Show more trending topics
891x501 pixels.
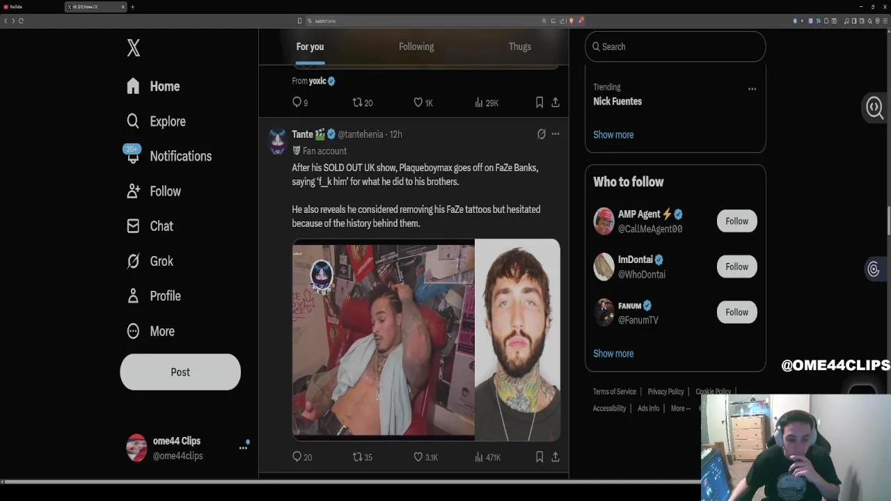tap(613, 135)
